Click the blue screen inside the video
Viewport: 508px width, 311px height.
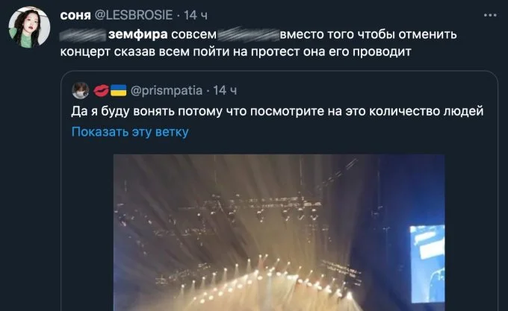coord(427,263)
